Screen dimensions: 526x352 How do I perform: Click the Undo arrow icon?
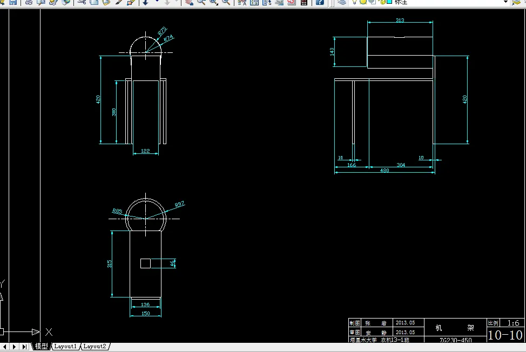(x=146, y=2)
